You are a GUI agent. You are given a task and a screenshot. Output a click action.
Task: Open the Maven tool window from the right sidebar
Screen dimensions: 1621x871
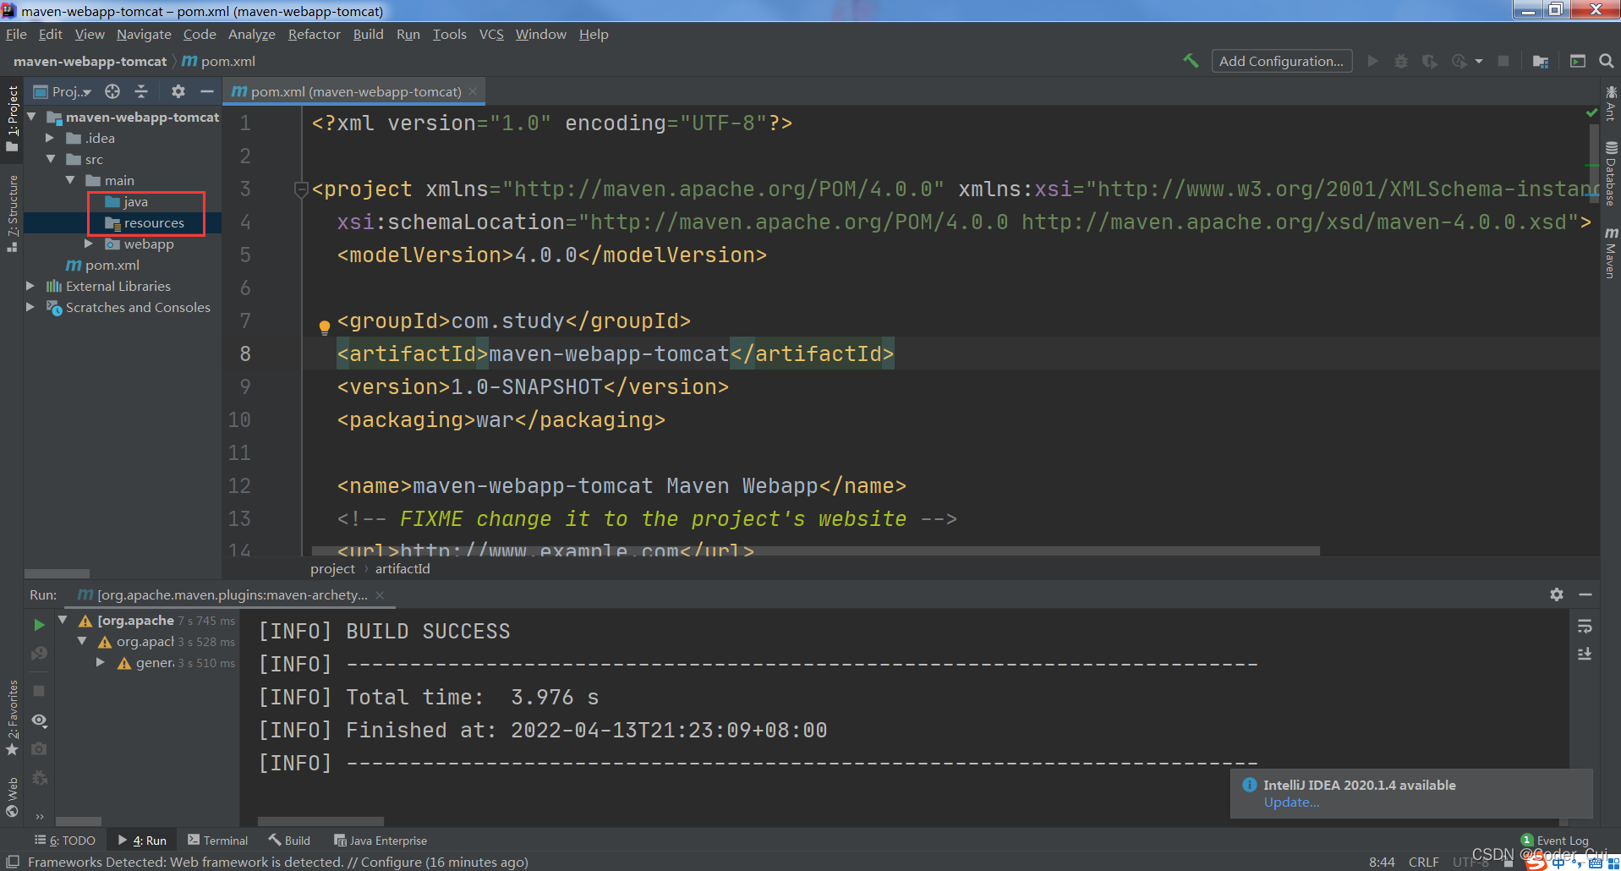tap(1611, 252)
